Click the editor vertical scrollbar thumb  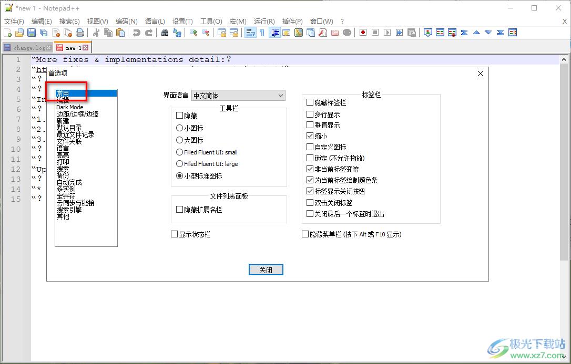(x=564, y=162)
